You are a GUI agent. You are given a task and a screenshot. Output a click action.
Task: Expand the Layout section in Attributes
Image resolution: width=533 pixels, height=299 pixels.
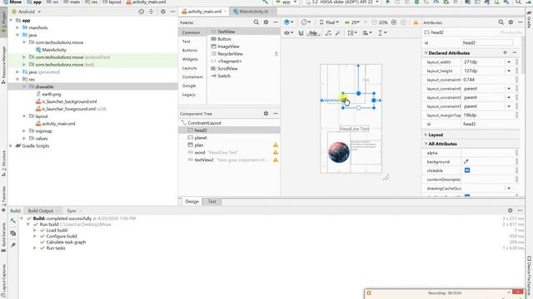pos(426,135)
